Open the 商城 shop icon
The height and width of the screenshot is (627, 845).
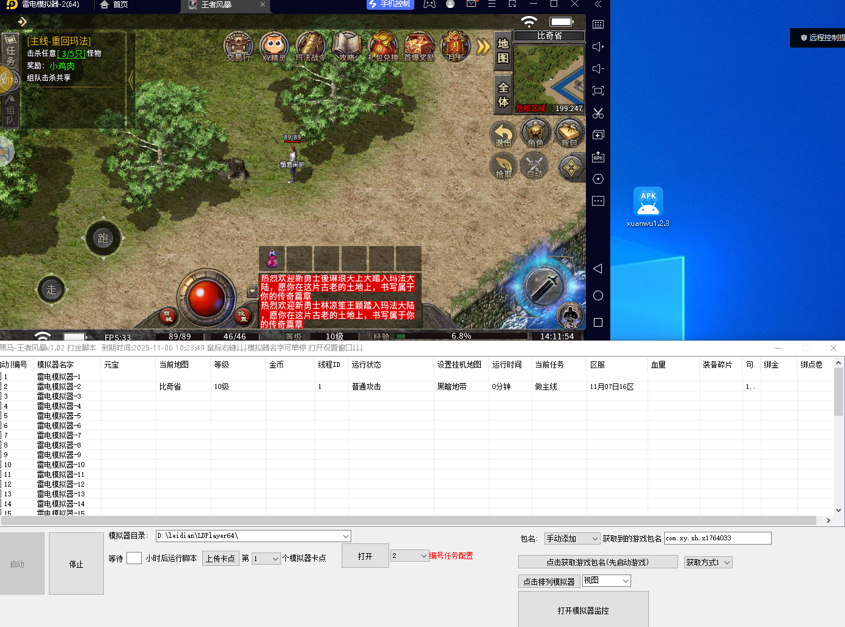click(x=168, y=316)
